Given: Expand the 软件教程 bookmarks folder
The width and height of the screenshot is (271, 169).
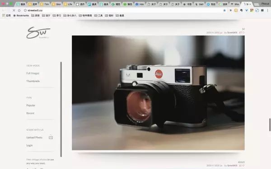Looking at the screenshot, I should [85, 15].
